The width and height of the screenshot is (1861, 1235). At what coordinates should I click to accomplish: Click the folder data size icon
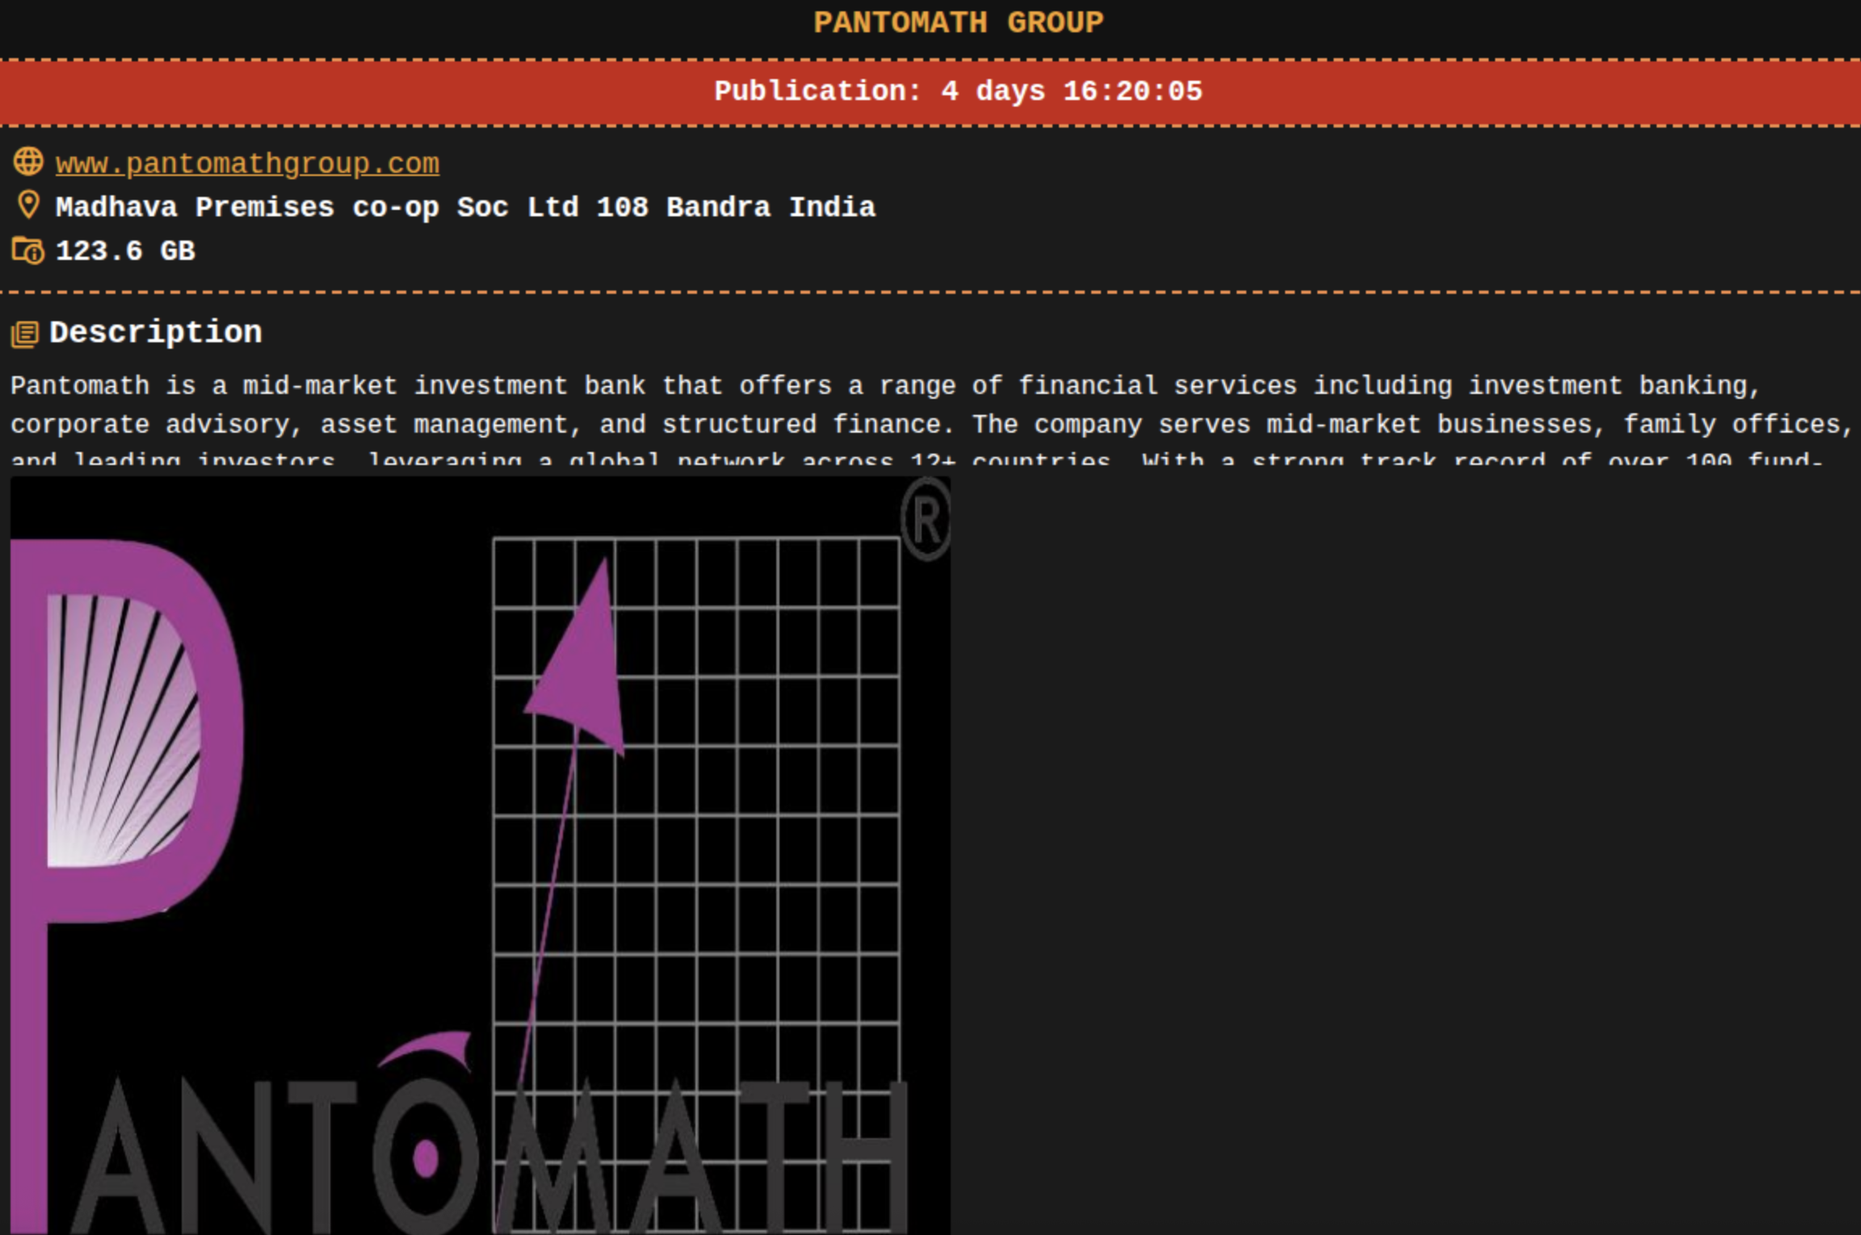[x=28, y=250]
